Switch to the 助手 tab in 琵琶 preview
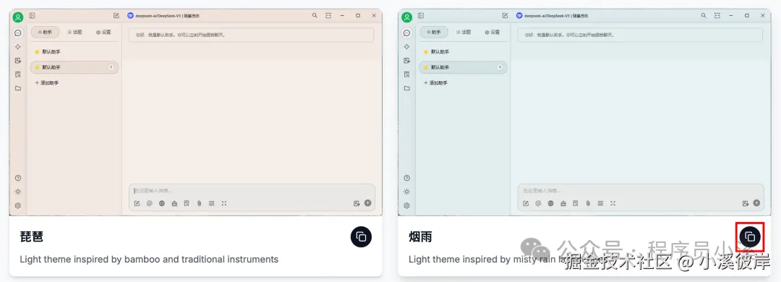 (45, 32)
